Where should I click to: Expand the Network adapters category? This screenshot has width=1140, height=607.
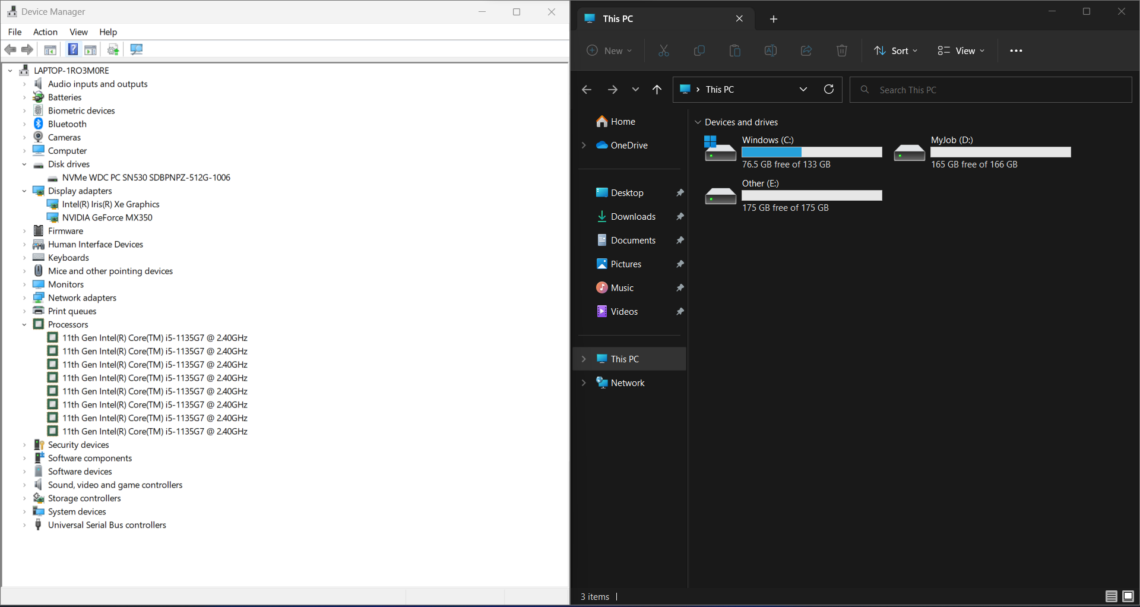[x=24, y=298]
